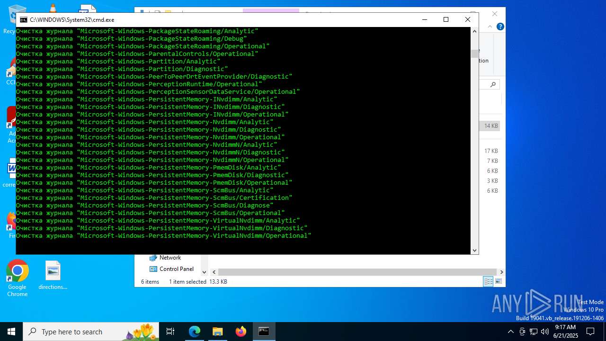This screenshot has width=606, height=341.
Task: Click Explorer navigation pane scroll-down arrow
Action: pos(204,272)
